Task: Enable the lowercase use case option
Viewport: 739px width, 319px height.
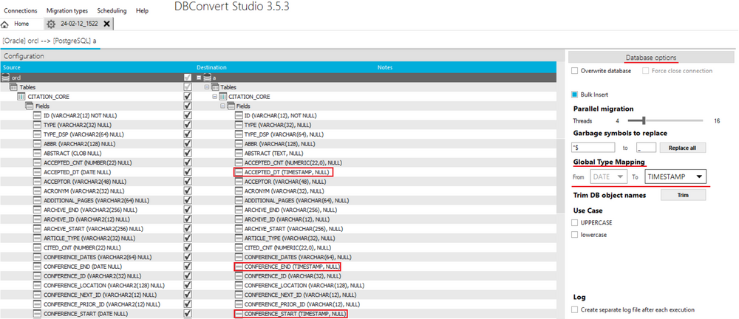Action: [x=574, y=234]
